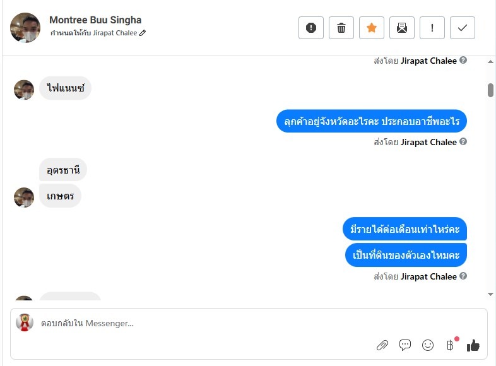Toggle the orange star on this conversation
This screenshot has width=496, height=366.
click(372, 28)
